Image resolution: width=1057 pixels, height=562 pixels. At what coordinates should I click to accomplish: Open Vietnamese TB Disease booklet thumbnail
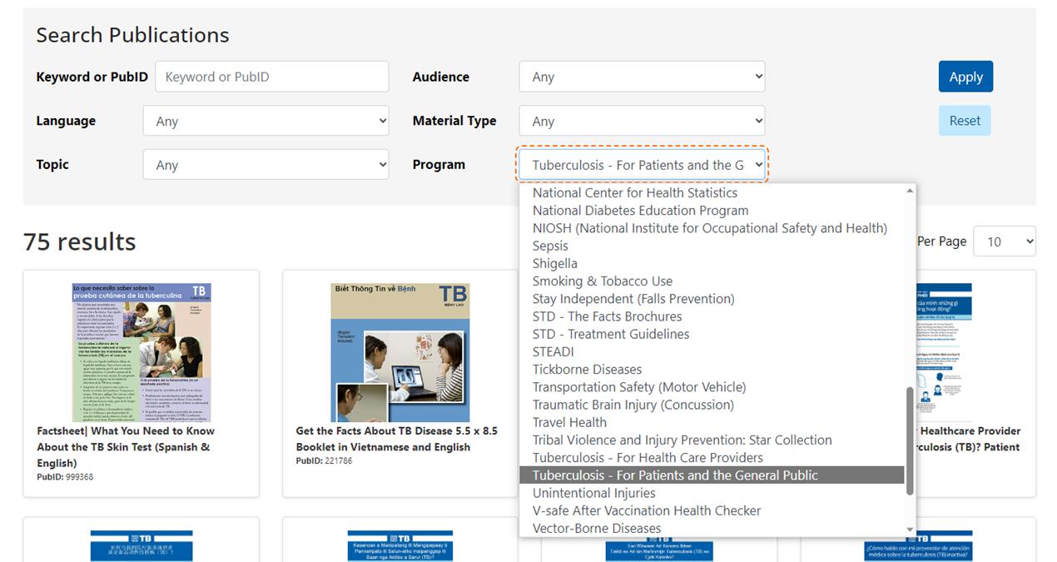click(x=399, y=352)
